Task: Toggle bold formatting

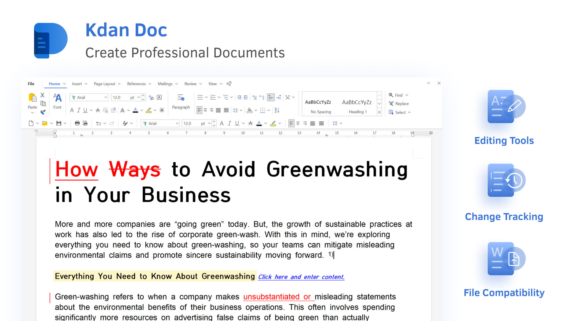Action: [72, 110]
